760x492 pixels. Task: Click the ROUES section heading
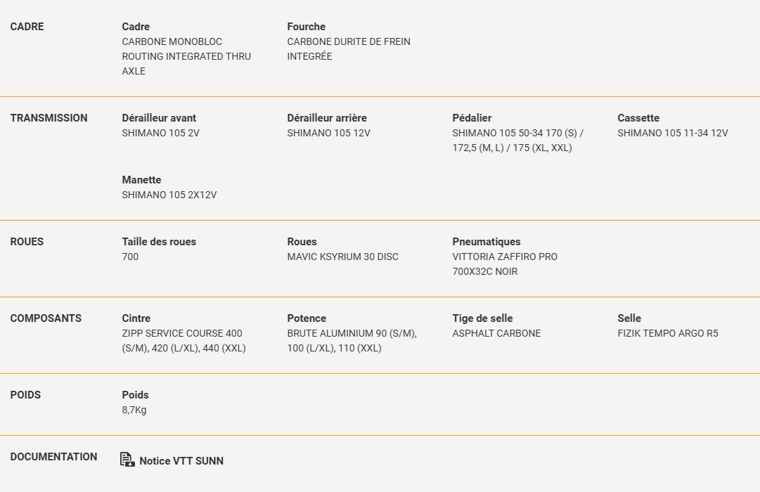pos(27,241)
